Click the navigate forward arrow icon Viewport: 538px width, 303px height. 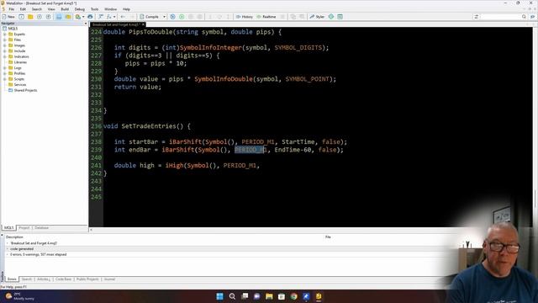(x=132, y=17)
